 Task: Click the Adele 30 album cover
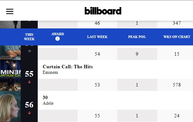[x=10, y=106]
